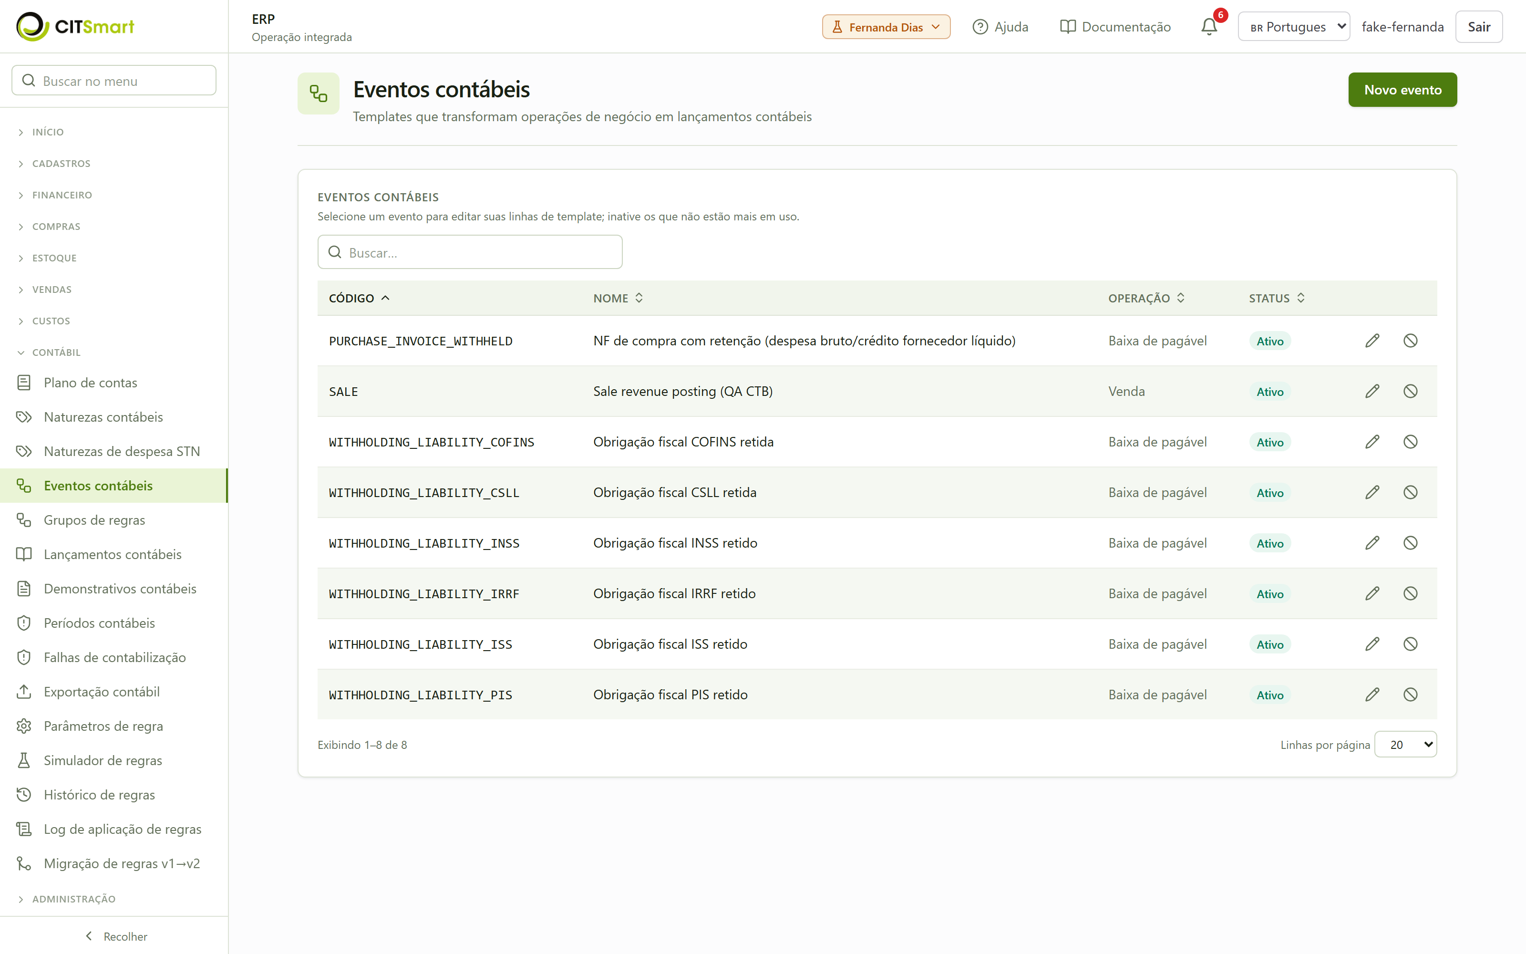The height and width of the screenshot is (954, 1526).
Task: Inactivate the WITHHOLDING_LIABILITY_CSLL event
Action: click(1411, 492)
